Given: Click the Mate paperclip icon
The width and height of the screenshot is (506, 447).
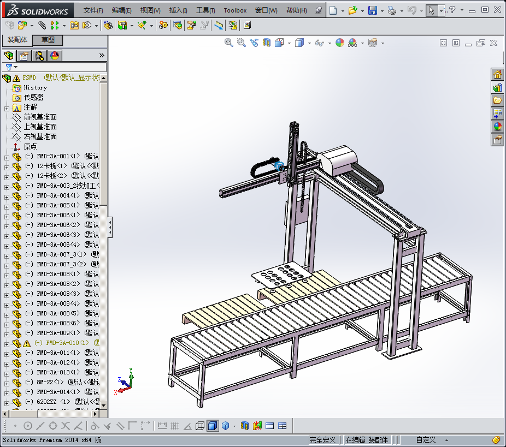Looking at the screenshot, I should [x=42, y=25].
